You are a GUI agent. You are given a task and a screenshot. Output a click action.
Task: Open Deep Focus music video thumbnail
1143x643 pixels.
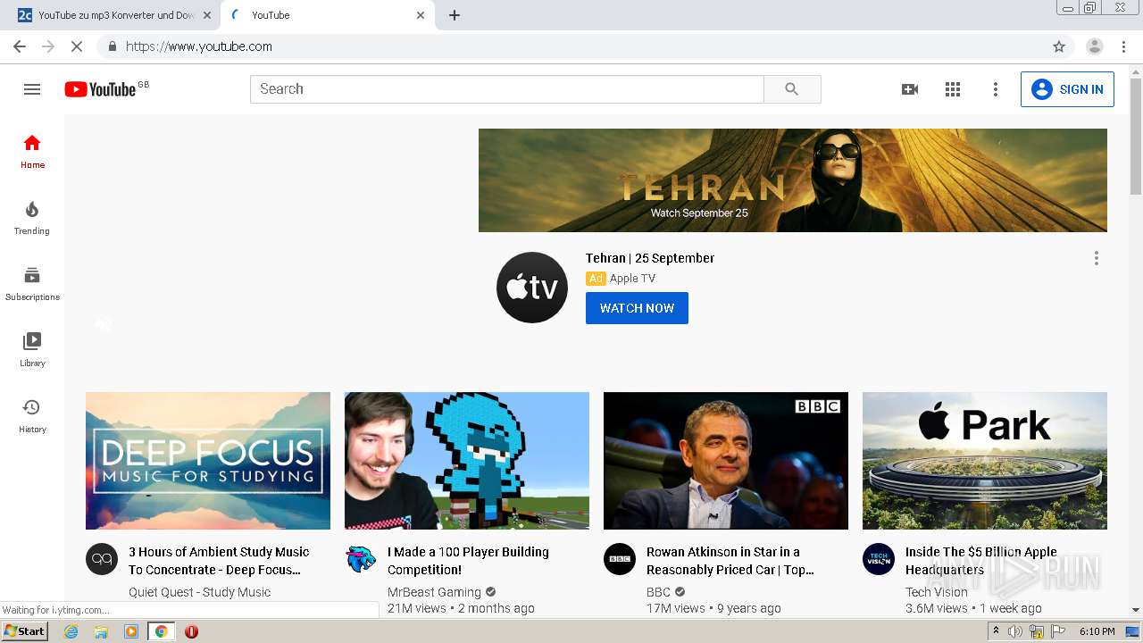pos(208,461)
